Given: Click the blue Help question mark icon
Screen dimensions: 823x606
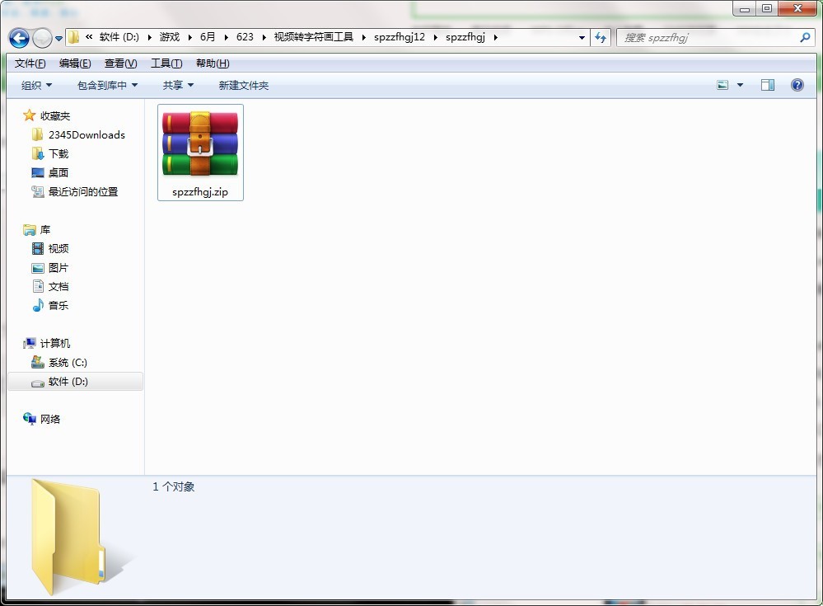Looking at the screenshot, I should (797, 85).
